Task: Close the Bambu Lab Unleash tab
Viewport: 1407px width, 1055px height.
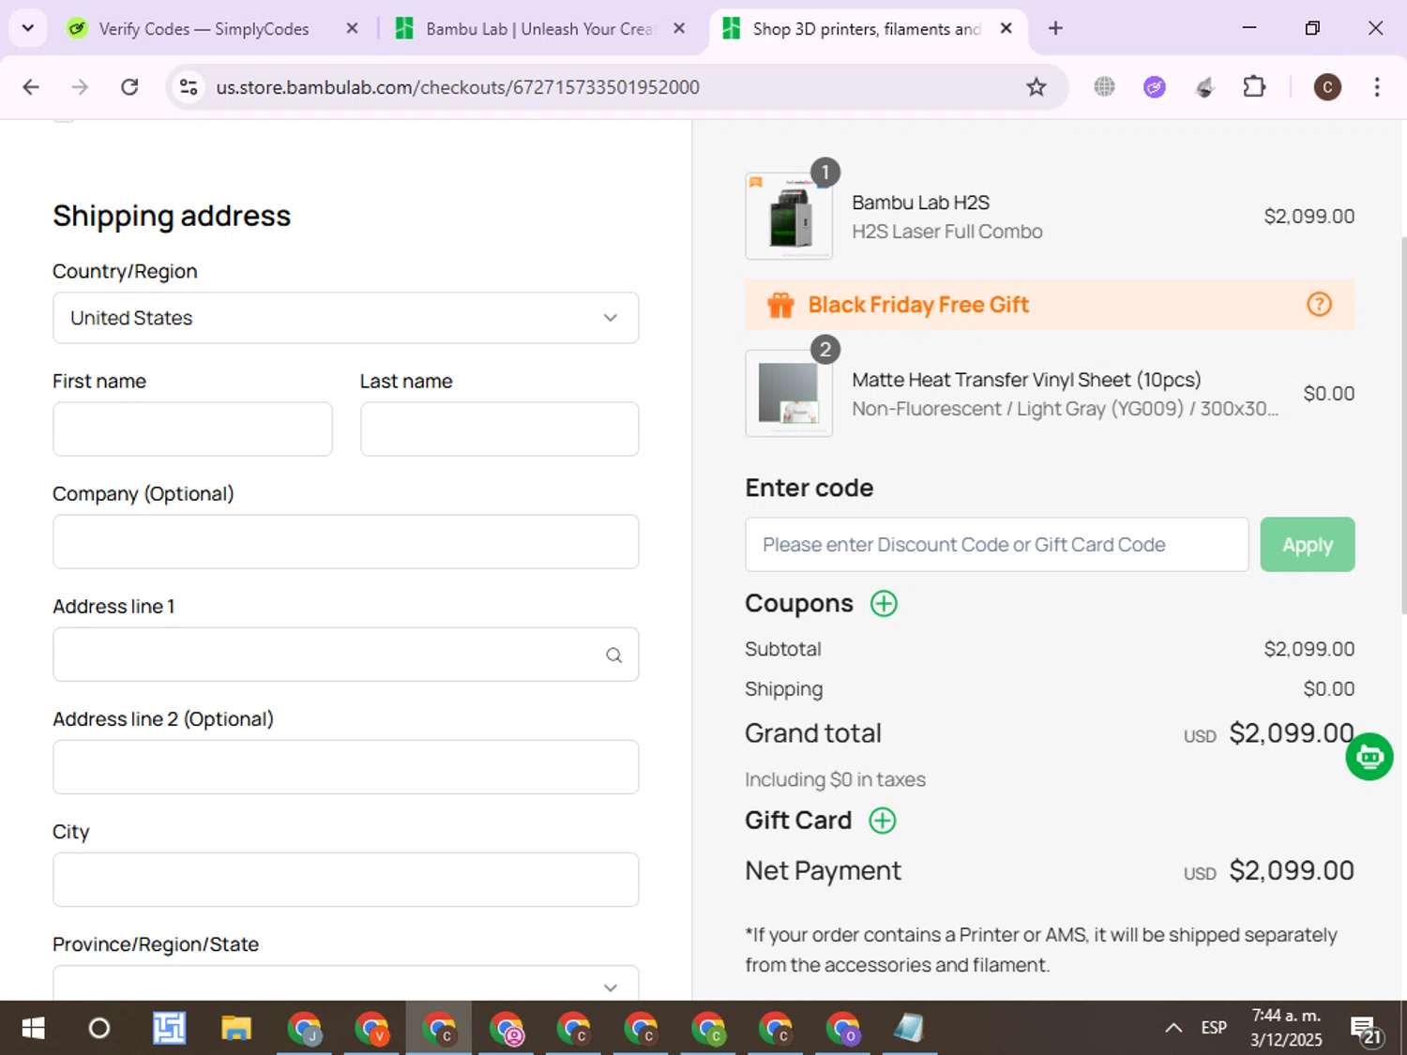Action: pyautogui.click(x=679, y=28)
